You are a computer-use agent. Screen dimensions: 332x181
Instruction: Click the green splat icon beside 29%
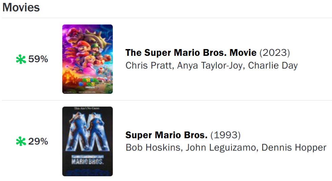(21, 141)
